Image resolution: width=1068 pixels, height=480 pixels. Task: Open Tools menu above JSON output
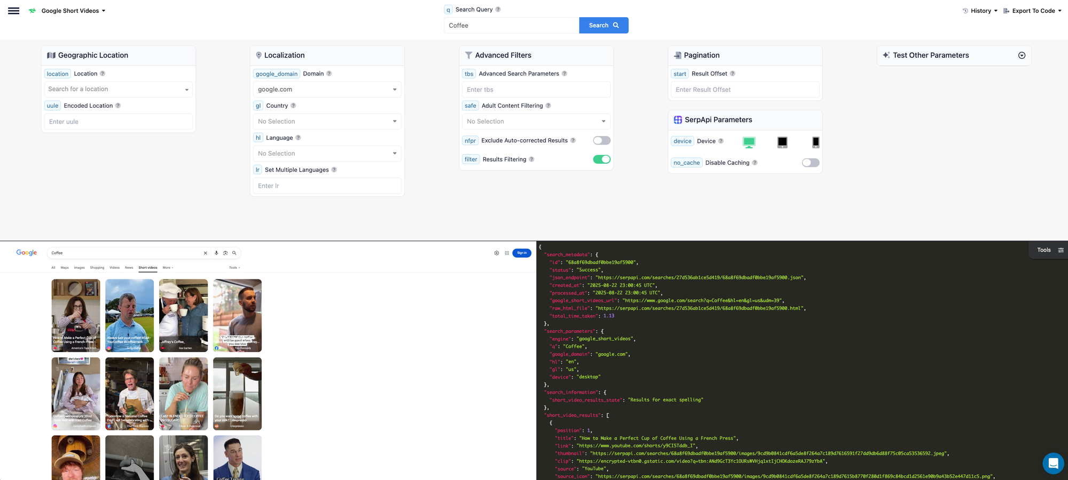tap(1050, 250)
